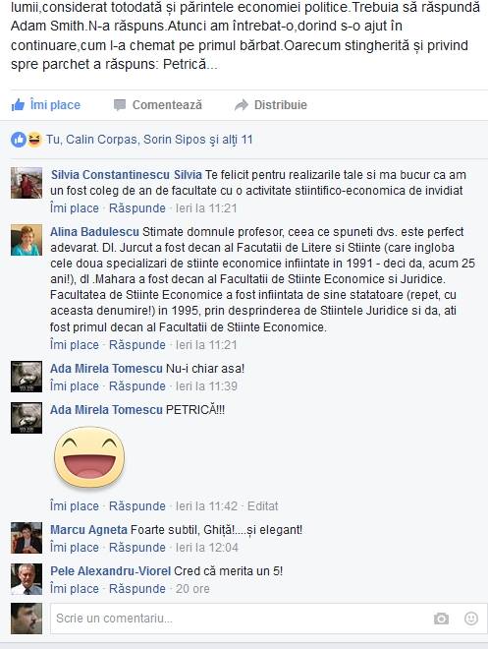This screenshot has width=488, height=649.
Task: Click Îmi place under Alina Badulescu's comment
Action: [x=75, y=345]
